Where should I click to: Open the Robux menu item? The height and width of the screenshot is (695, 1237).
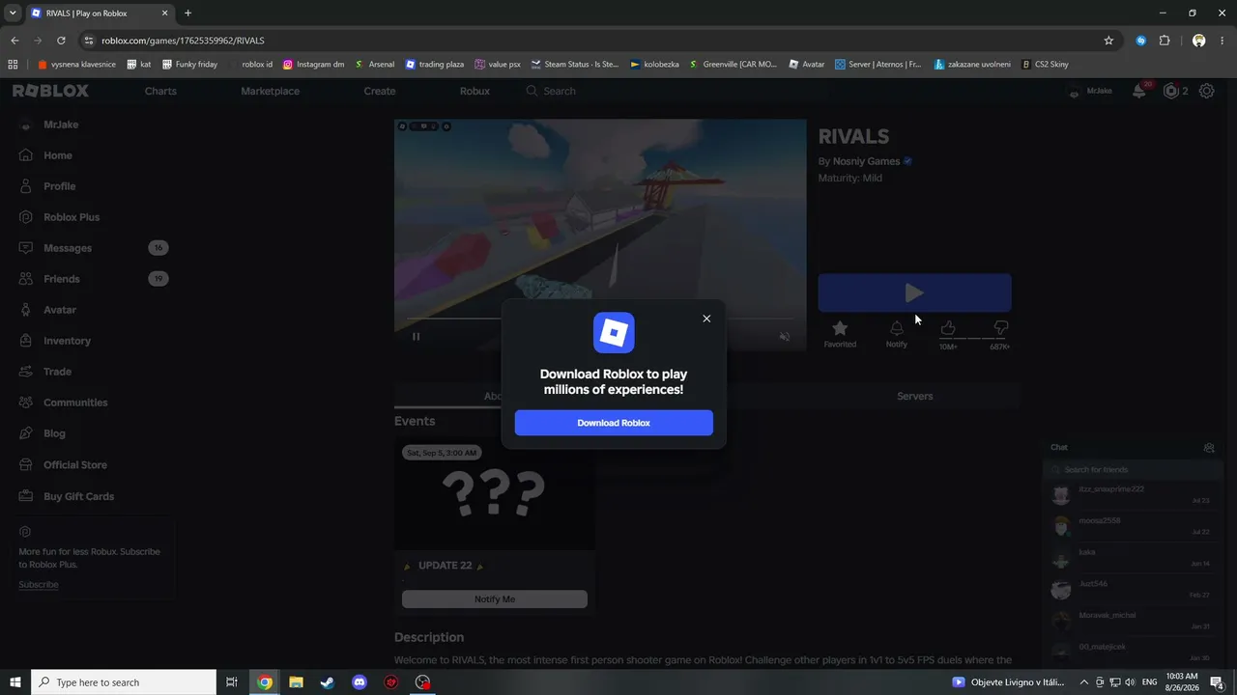[475, 91]
